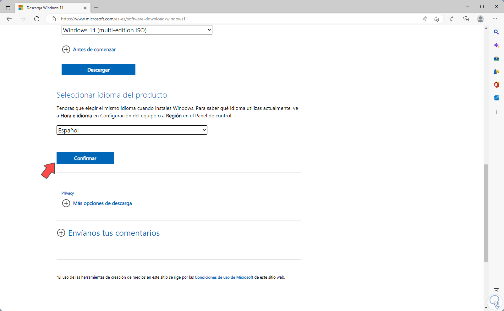
Task: Open the sidebar Outlook icon
Action: click(x=496, y=98)
